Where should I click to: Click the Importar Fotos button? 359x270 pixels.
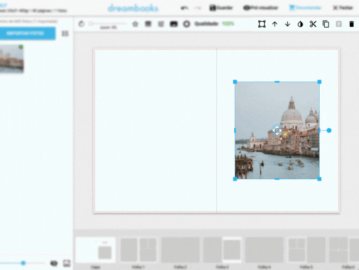click(x=27, y=34)
